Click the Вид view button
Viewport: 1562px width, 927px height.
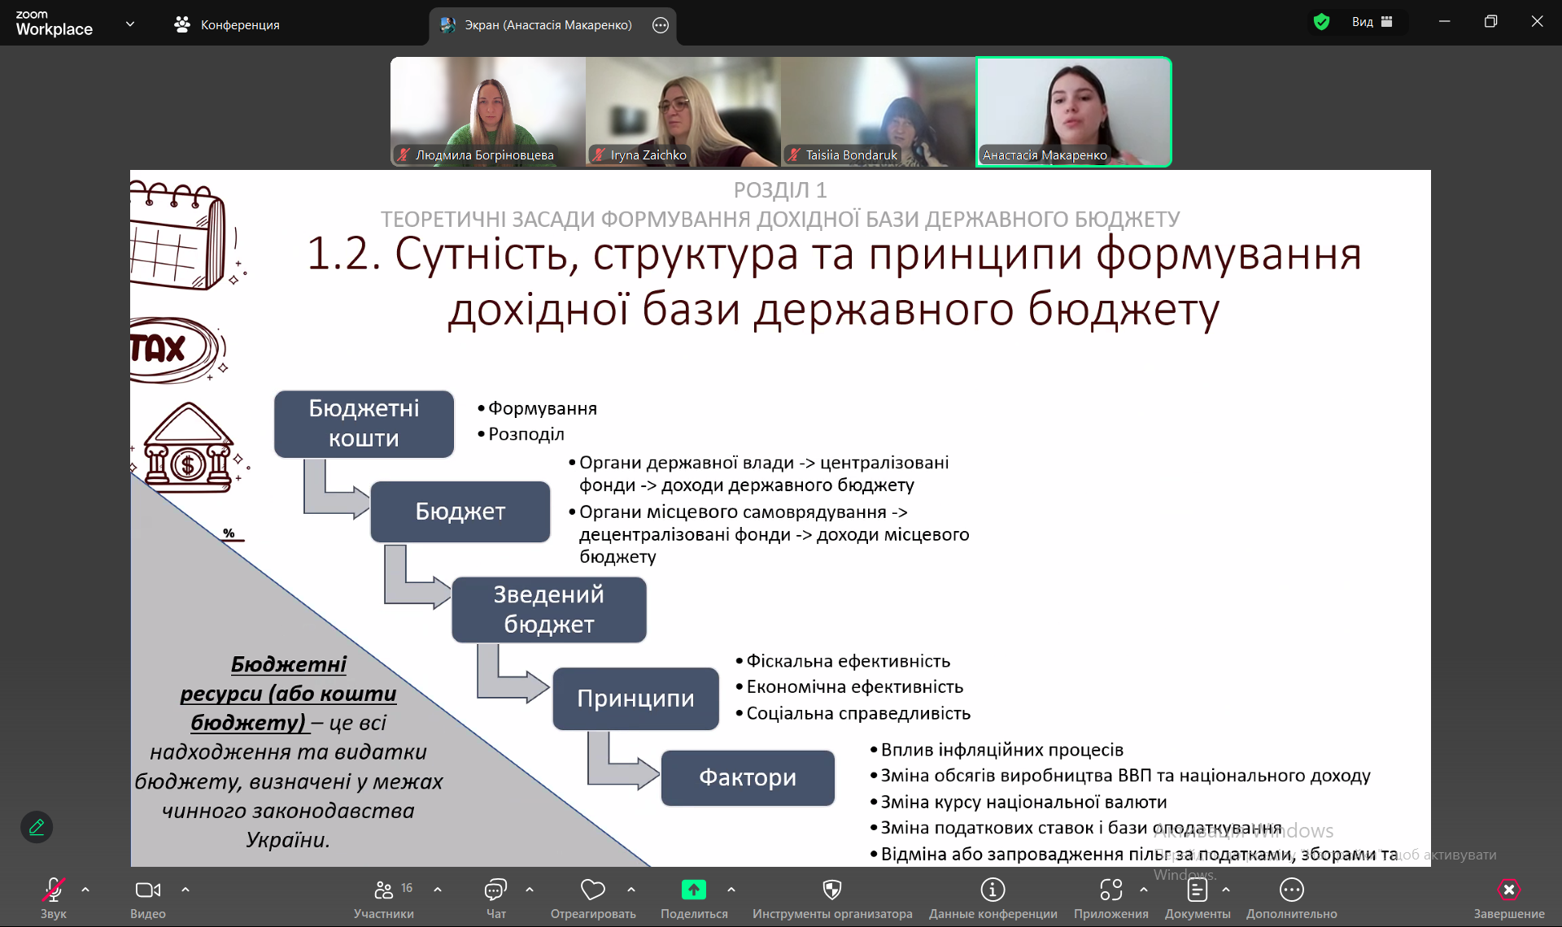[1372, 22]
